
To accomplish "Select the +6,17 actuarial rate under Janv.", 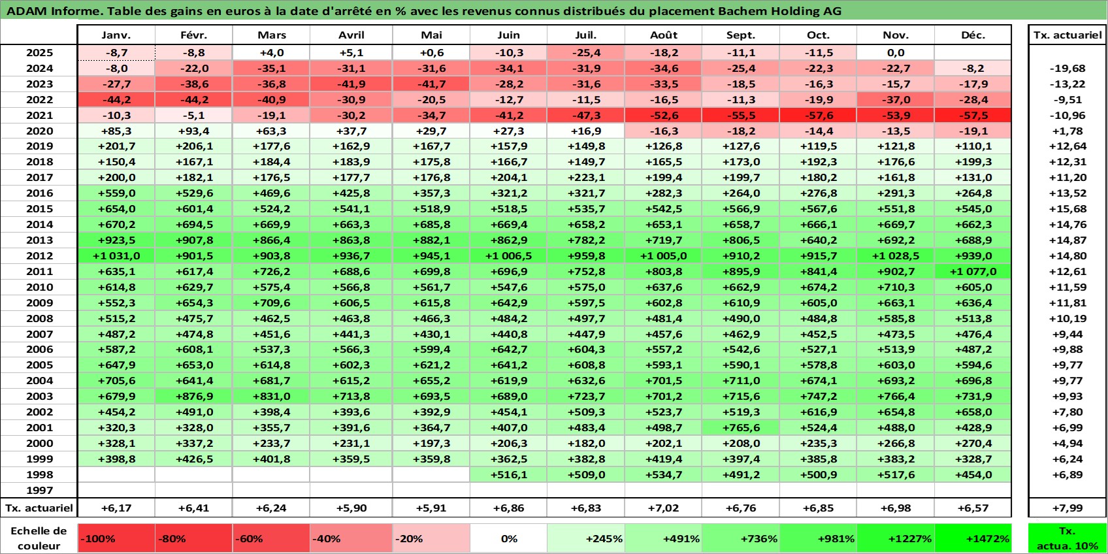I will click(116, 508).
